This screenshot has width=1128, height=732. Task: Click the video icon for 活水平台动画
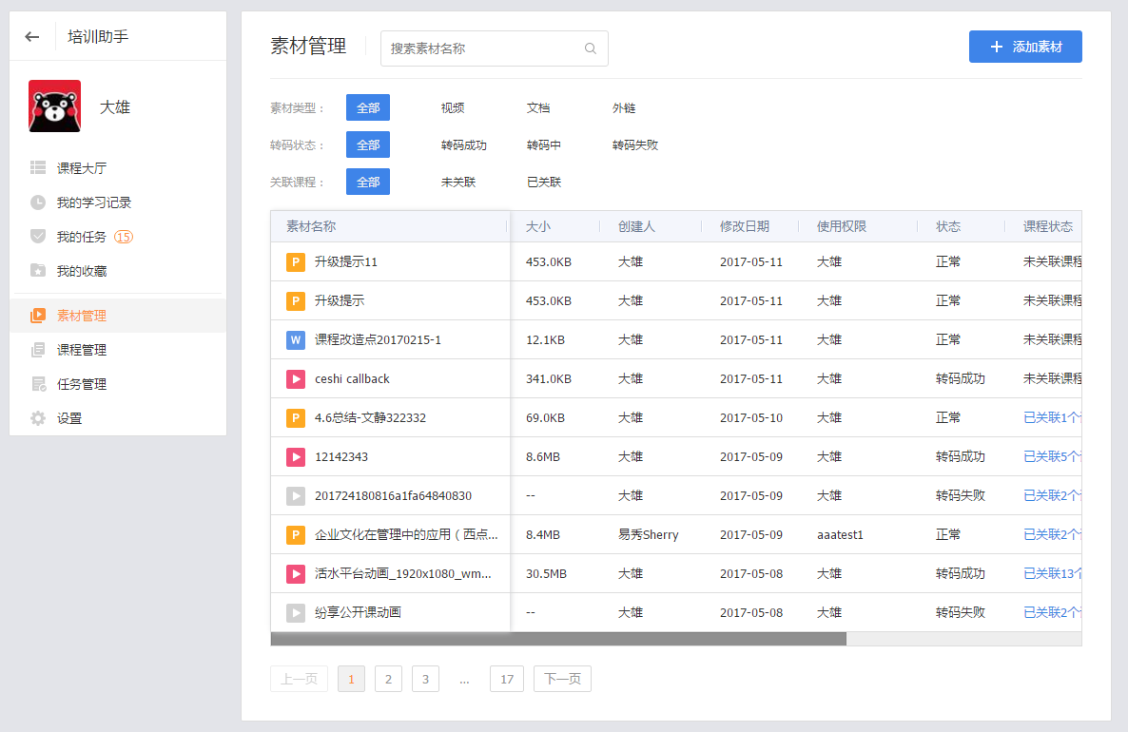(296, 574)
